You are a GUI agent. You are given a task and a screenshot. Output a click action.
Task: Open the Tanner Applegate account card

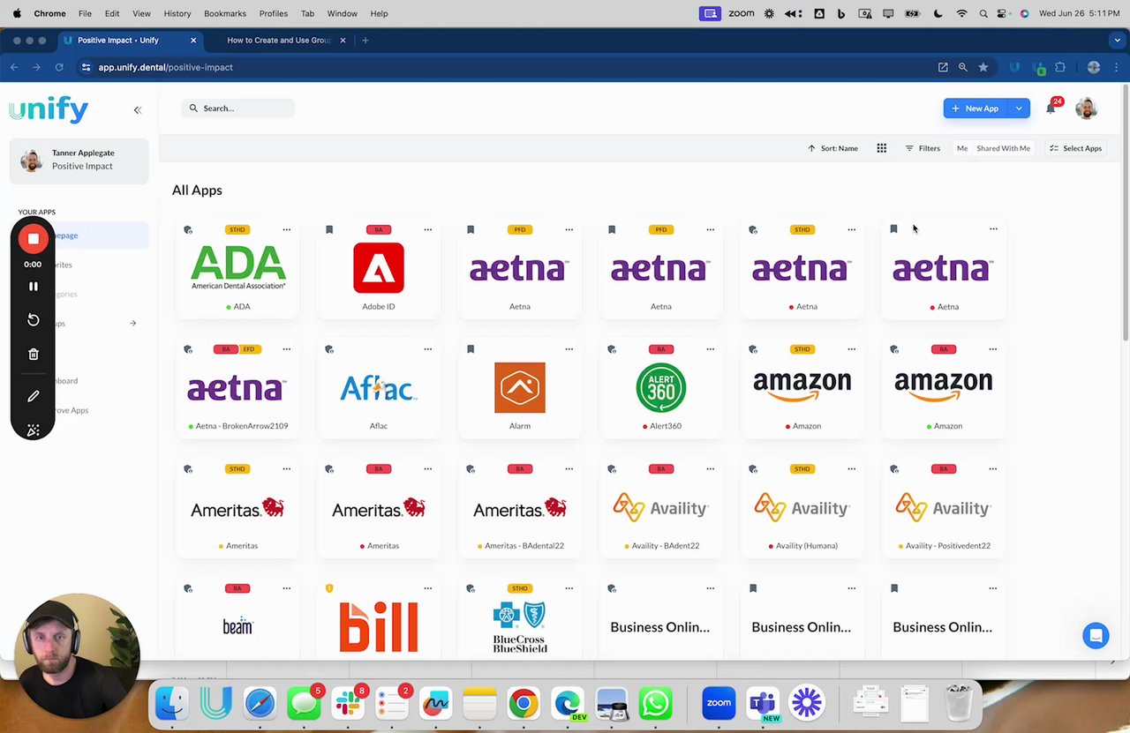(x=79, y=160)
